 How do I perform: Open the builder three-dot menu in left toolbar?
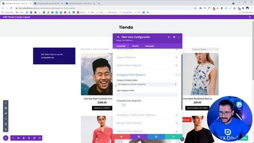coord(6,103)
